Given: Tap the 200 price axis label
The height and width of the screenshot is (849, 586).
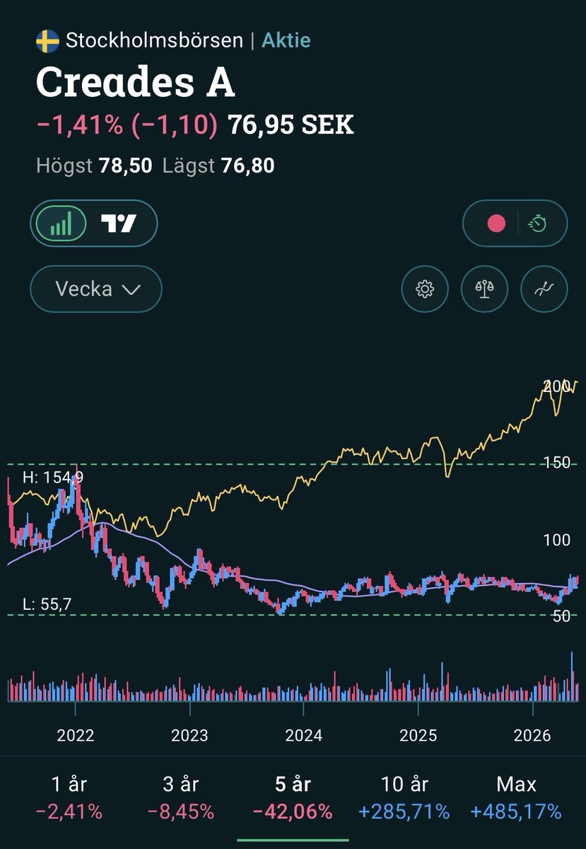Looking at the screenshot, I should [556, 386].
